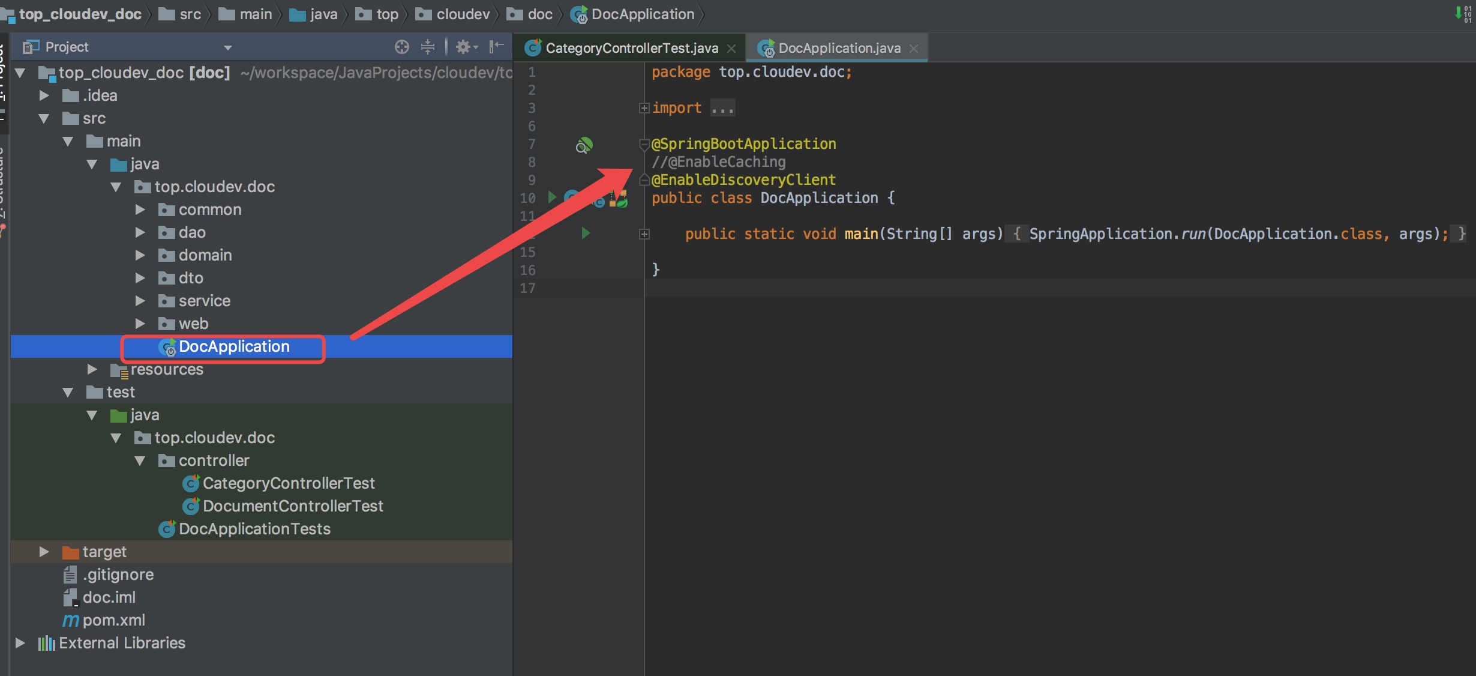Select pom.xml in the project tree

[x=113, y=620]
